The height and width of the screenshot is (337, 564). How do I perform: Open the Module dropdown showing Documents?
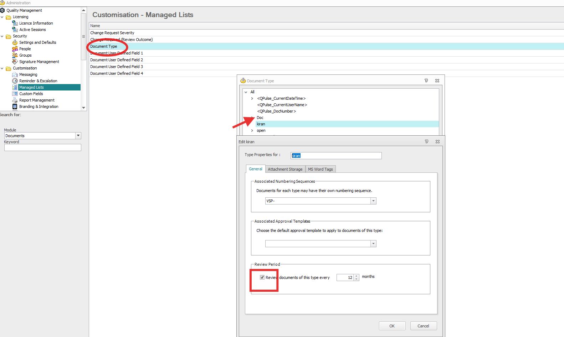click(78, 136)
